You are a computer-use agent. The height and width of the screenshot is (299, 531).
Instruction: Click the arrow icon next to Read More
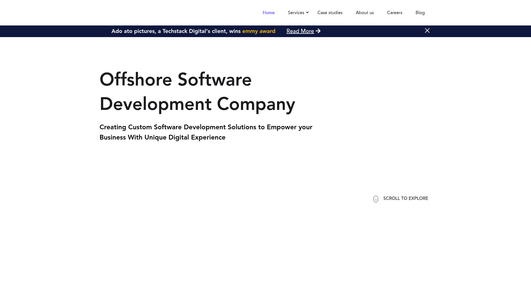point(318,31)
